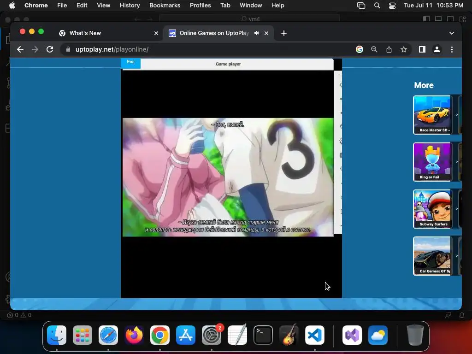Open Weather app from the Dock
The height and width of the screenshot is (354, 472).
378,335
